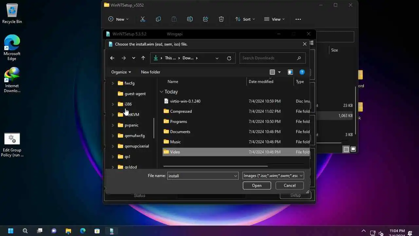Screen dimensions: 419x236
Task: Open the view options dropdown arrow
Action: pyautogui.click(x=279, y=72)
